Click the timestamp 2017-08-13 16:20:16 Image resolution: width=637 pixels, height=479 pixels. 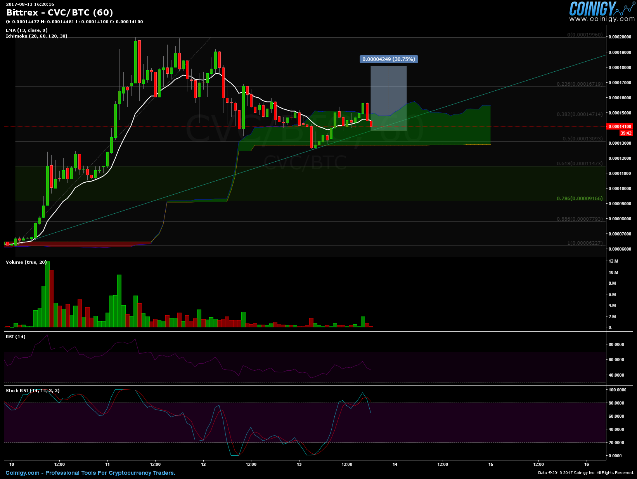pyautogui.click(x=30, y=4)
